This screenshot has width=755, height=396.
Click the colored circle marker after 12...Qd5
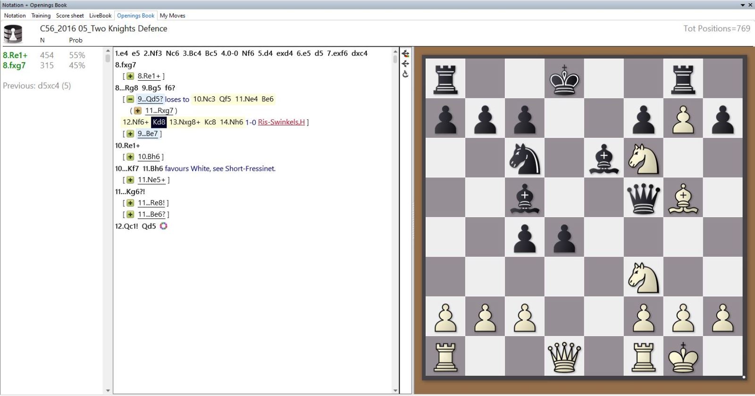coord(163,226)
